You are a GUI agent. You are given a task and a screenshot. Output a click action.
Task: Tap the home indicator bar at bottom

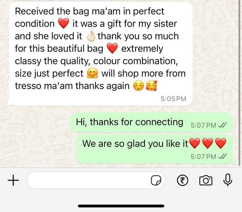[121, 206]
